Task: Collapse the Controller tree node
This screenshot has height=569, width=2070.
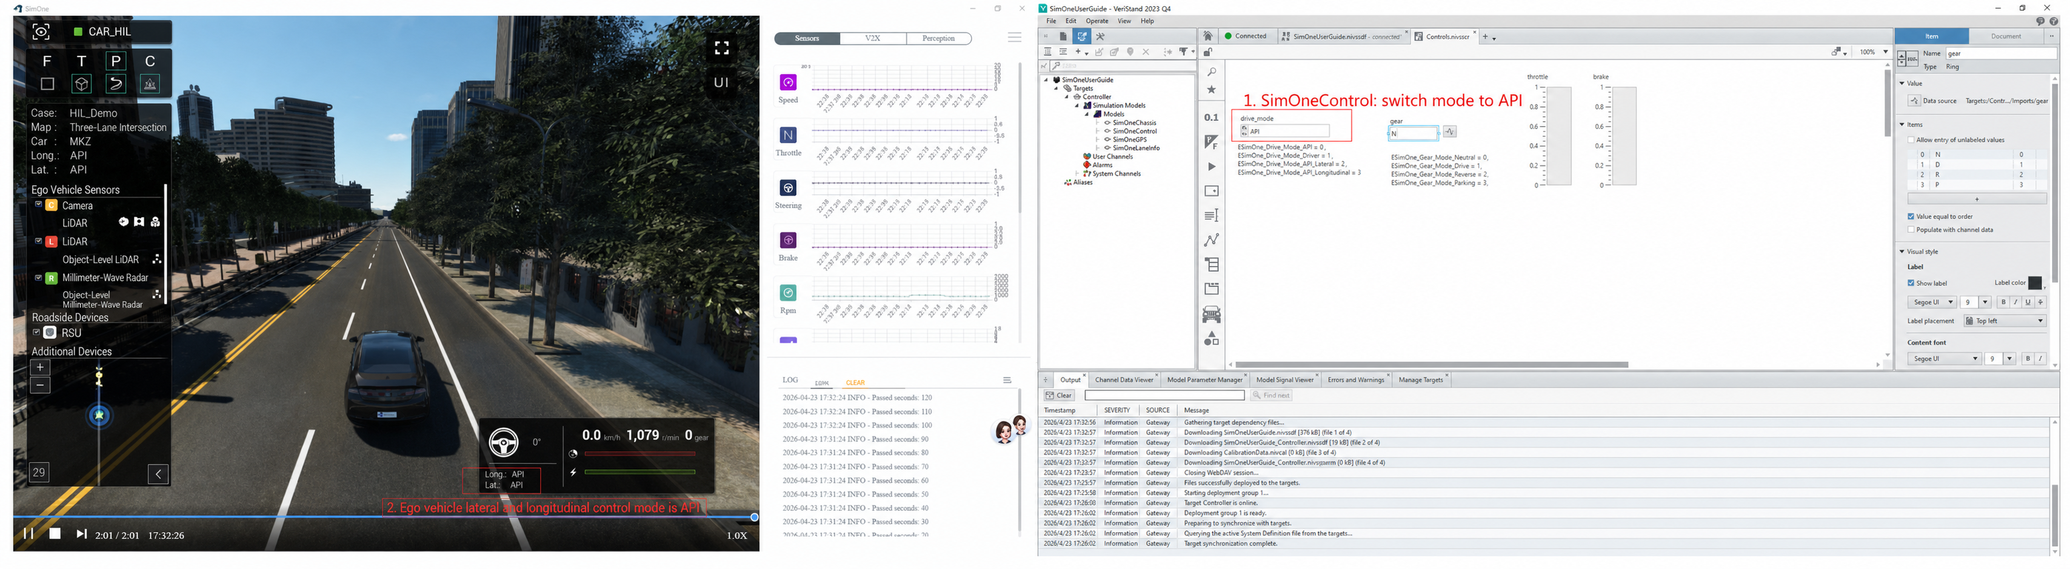Action: pyautogui.click(x=1067, y=97)
